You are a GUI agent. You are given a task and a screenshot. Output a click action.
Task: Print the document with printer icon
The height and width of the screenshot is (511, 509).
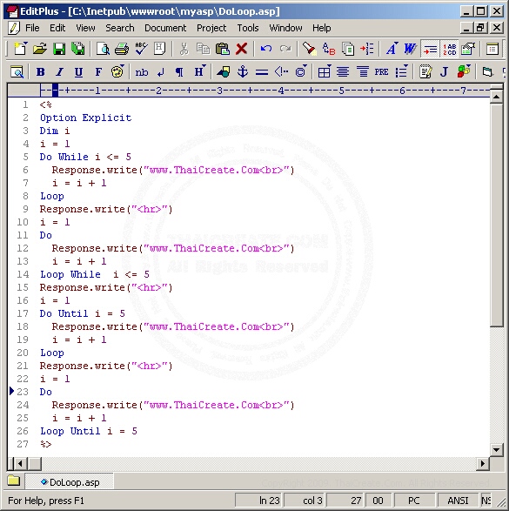click(122, 49)
